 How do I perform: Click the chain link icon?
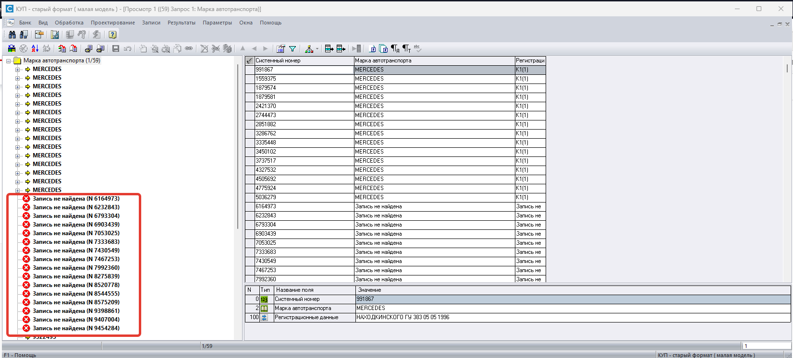(189, 48)
